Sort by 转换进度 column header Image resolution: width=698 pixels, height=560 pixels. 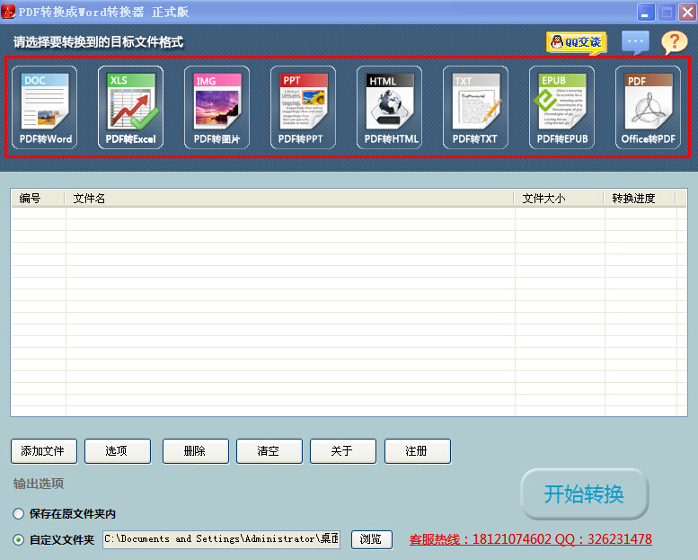[640, 199]
